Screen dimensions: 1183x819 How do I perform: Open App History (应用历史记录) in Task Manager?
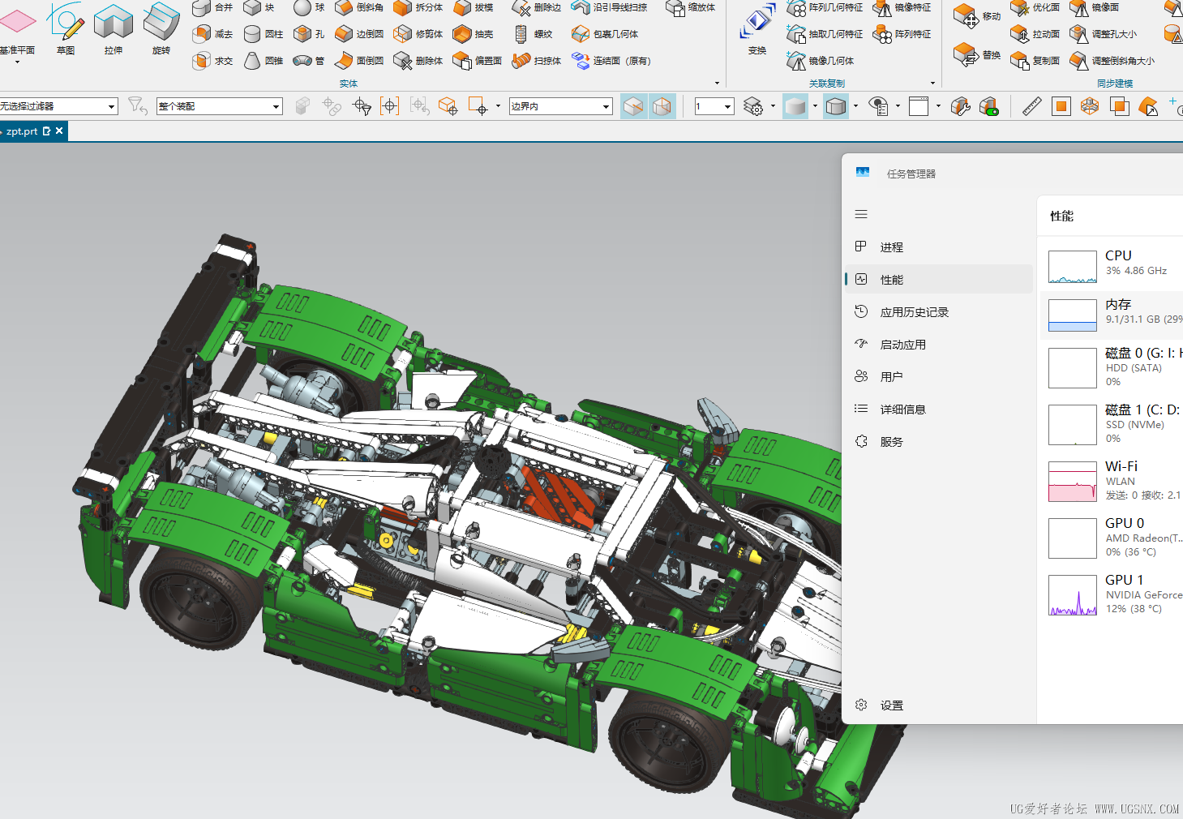coord(939,311)
